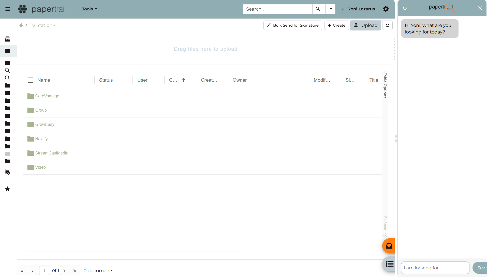The width and height of the screenshot is (487, 277).
Task: Go back using the breadcrumb arrow
Action: (21, 25)
